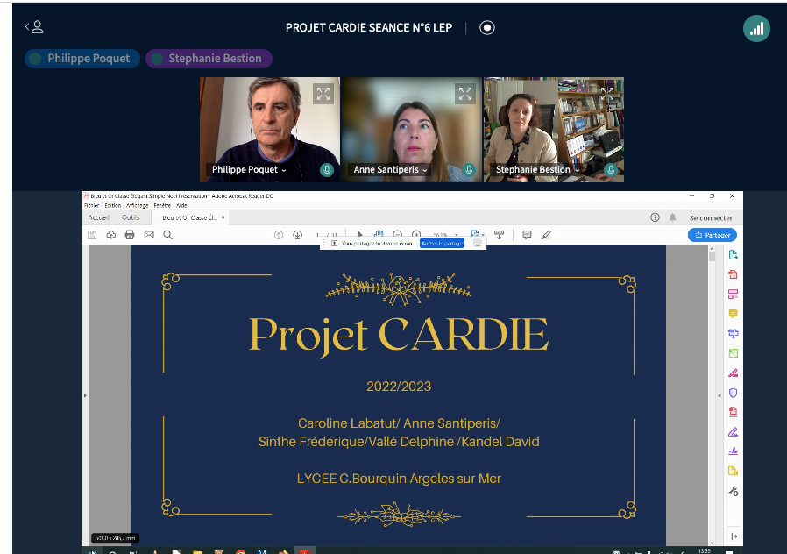
Task: Print the document using the printer icon
Action: point(130,235)
